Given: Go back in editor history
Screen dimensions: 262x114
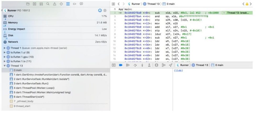Looking at the screenshot, I should [118, 4].
